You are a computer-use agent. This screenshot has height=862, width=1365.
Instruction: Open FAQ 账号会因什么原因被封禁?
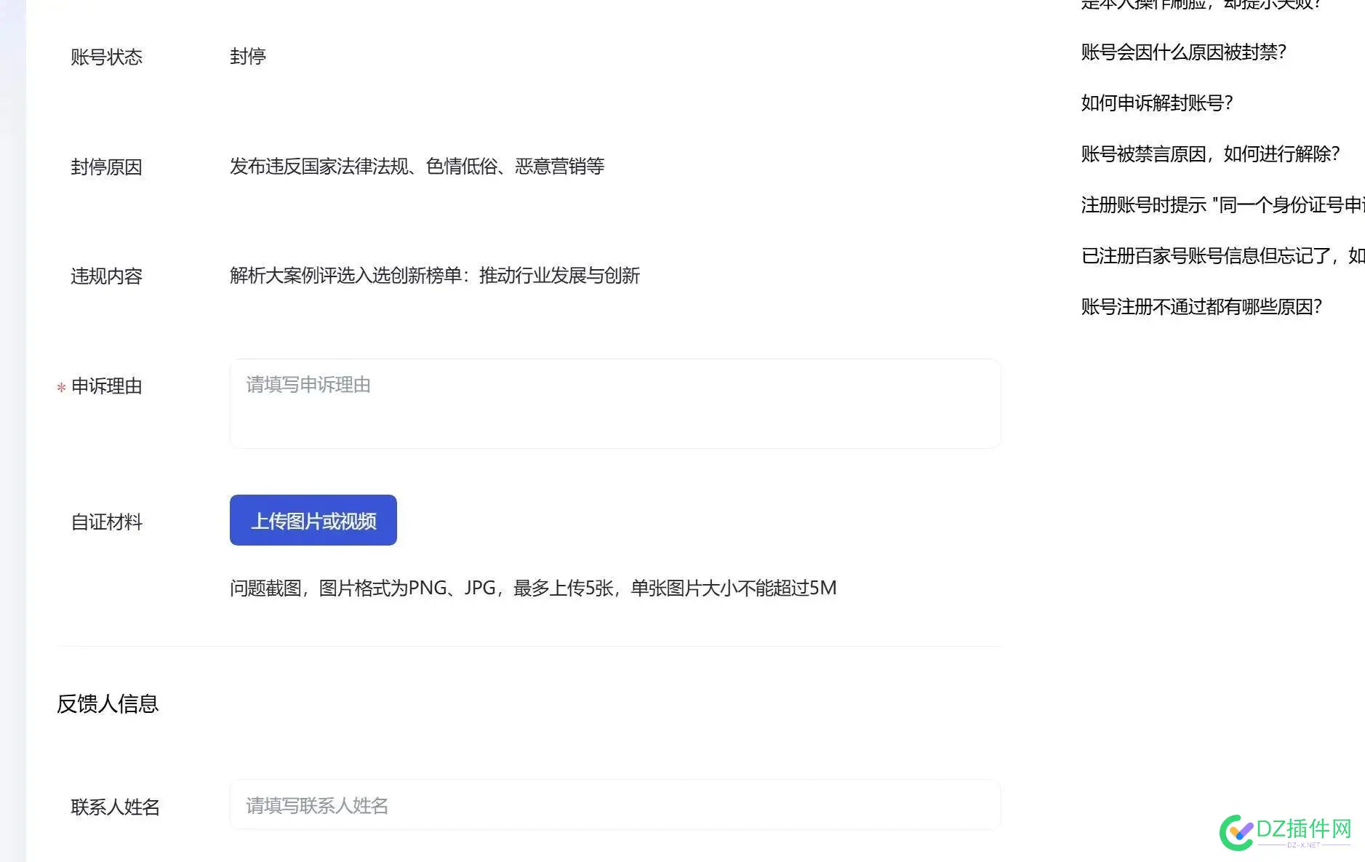pyautogui.click(x=1184, y=52)
